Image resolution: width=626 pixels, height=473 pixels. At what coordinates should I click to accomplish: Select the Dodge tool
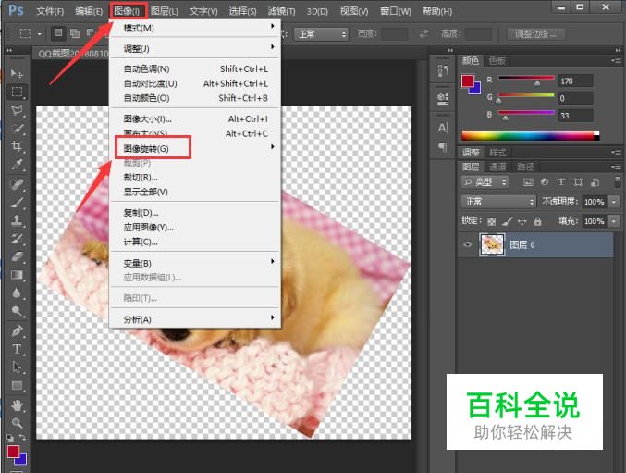point(17,311)
